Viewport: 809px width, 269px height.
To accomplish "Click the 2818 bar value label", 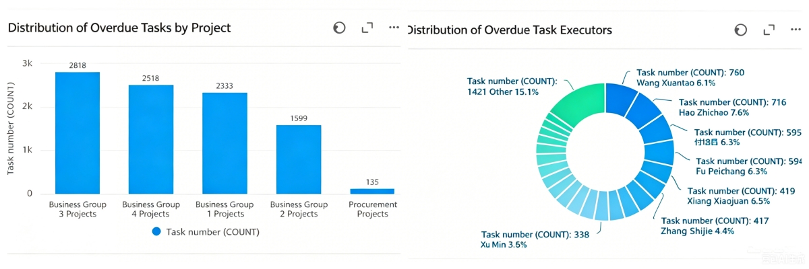I will point(78,65).
